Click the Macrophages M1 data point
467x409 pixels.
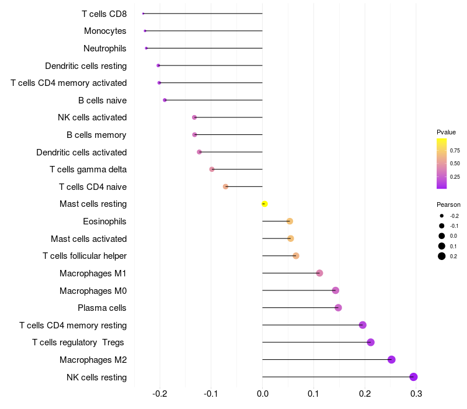click(319, 273)
